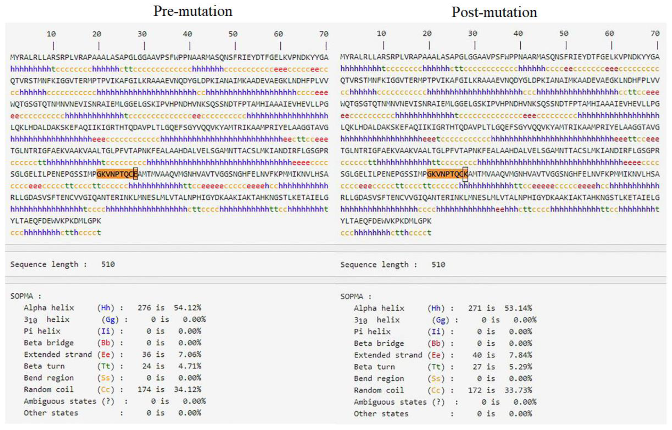Click the 53.14% alpha helix value
This screenshot has height=430, width=672.
click(518, 308)
